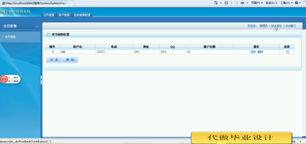Switch to the 会员管理 top navigation tab
306x144 pixels.
[49, 15]
